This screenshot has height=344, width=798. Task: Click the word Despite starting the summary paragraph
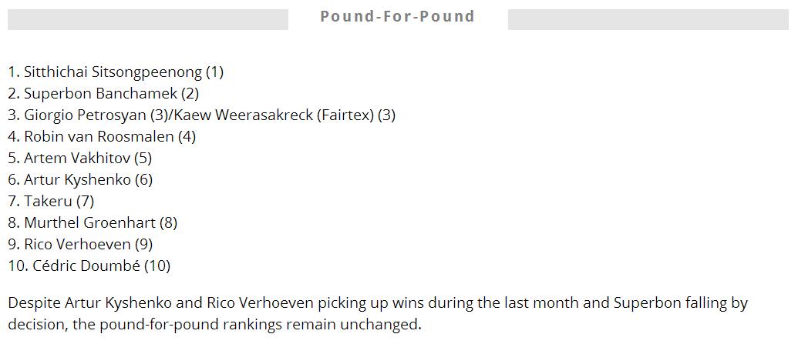(34, 303)
